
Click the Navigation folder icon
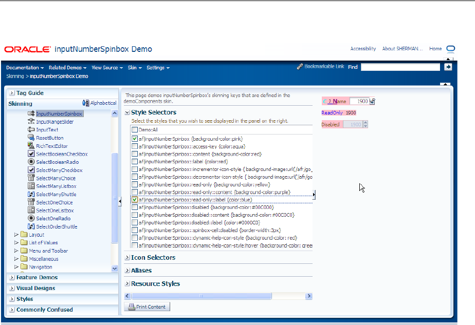pyautogui.click(x=24, y=267)
